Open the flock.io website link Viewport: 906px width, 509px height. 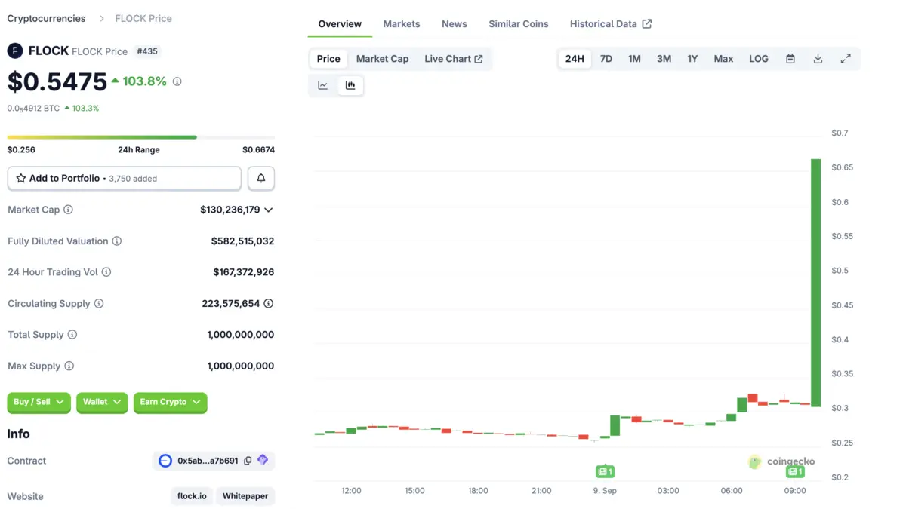click(192, 496)
